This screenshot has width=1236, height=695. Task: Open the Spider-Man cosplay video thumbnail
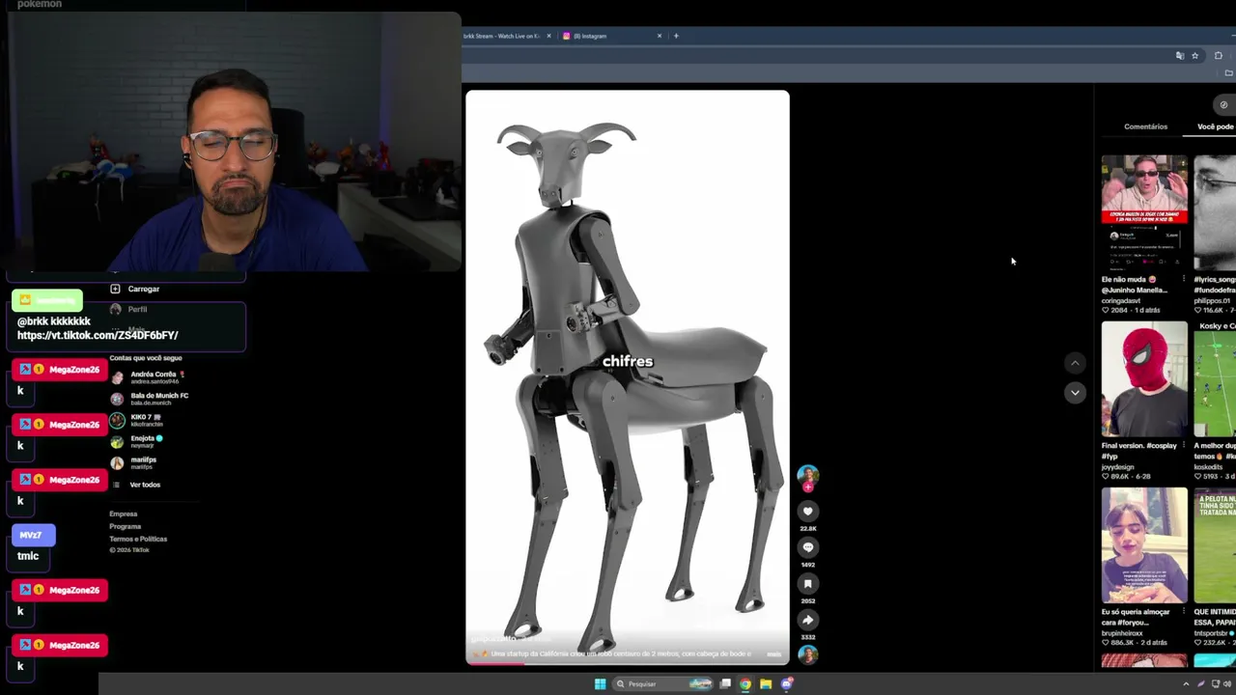[x=1144, y=378]
